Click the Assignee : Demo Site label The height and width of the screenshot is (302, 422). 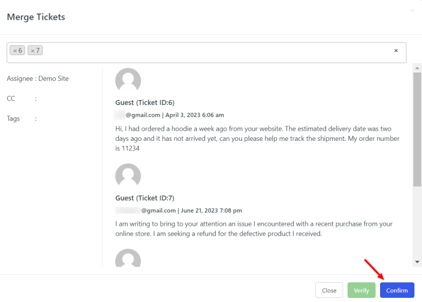point(38,78)
